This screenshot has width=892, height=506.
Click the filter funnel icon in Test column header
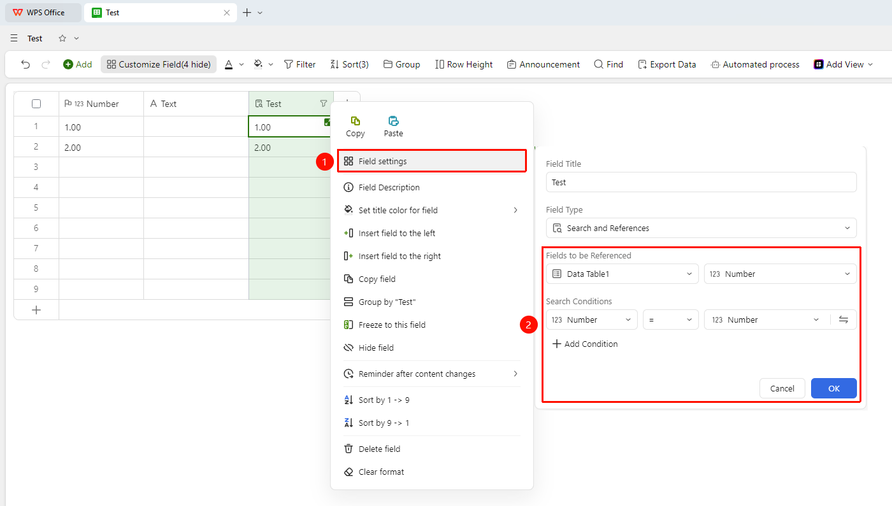323,104
